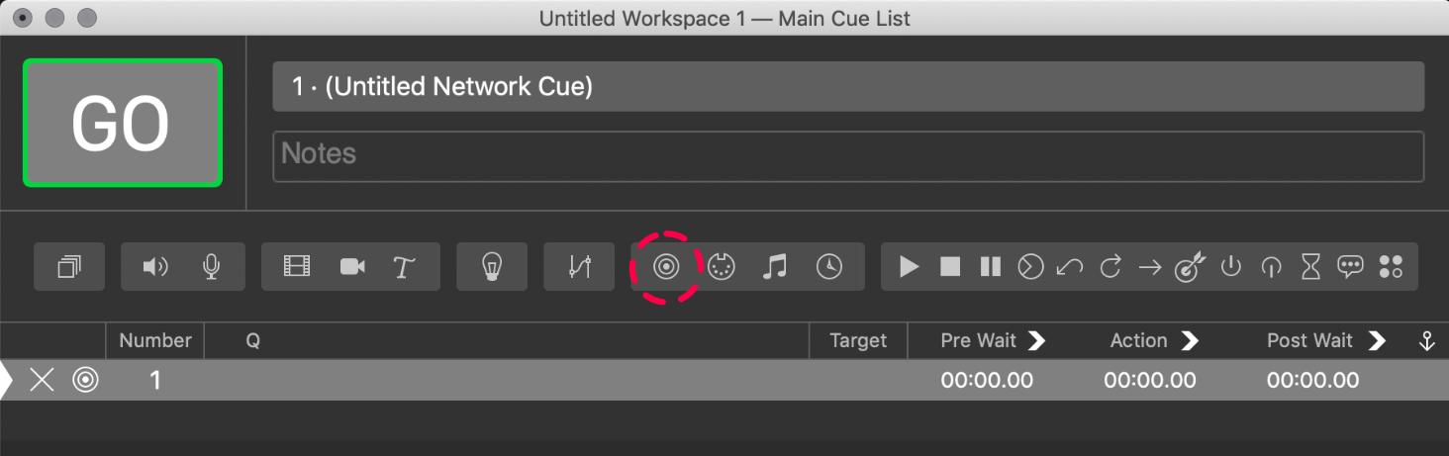Add a Light cue with bulb icon
This screenshot has width=1449, height=456.
click(492, 267)
